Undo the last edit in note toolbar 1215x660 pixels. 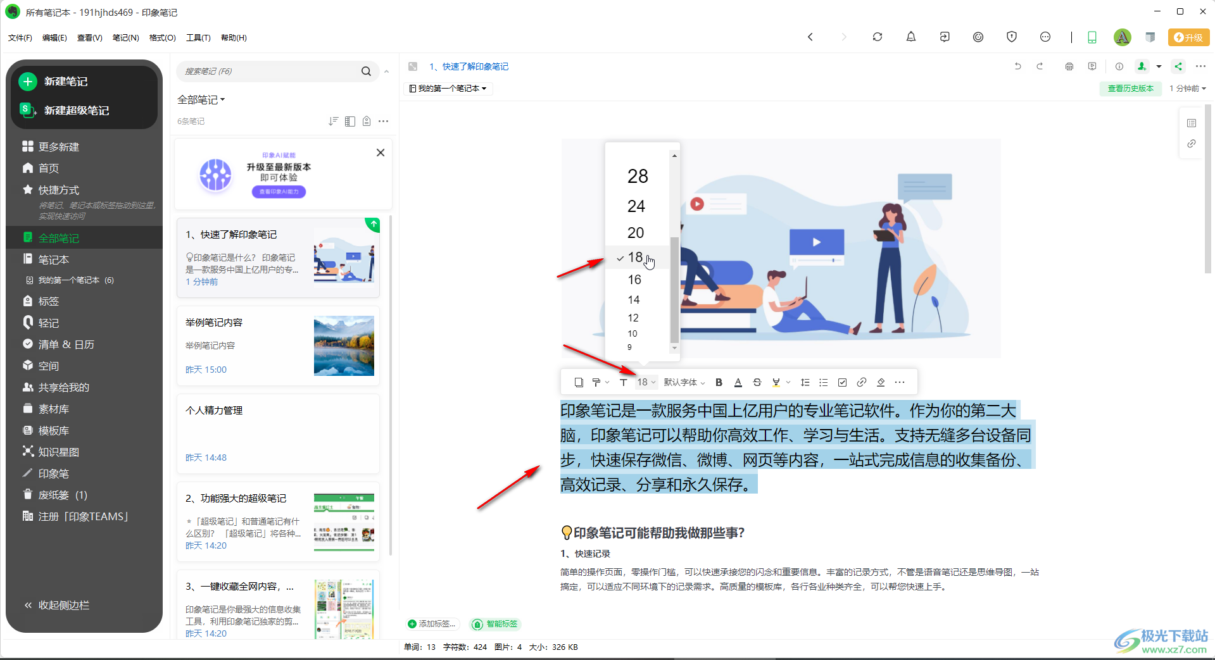point(1017,66)
